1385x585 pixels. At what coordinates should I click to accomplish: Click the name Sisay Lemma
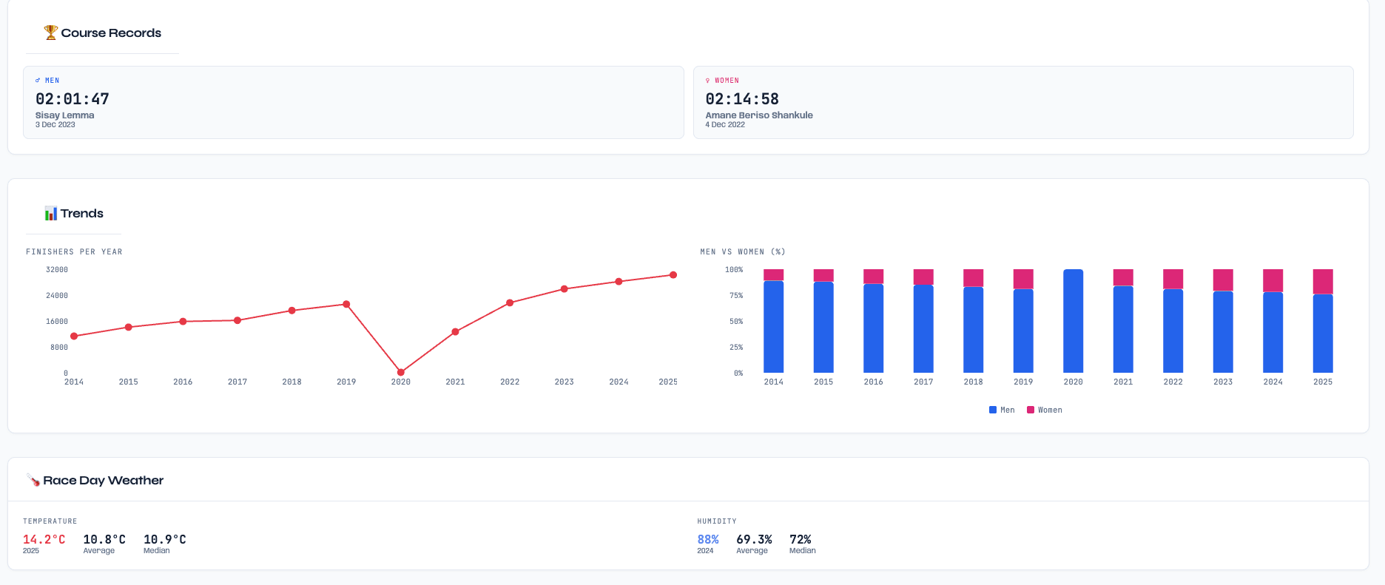click(x=65, y=115)
